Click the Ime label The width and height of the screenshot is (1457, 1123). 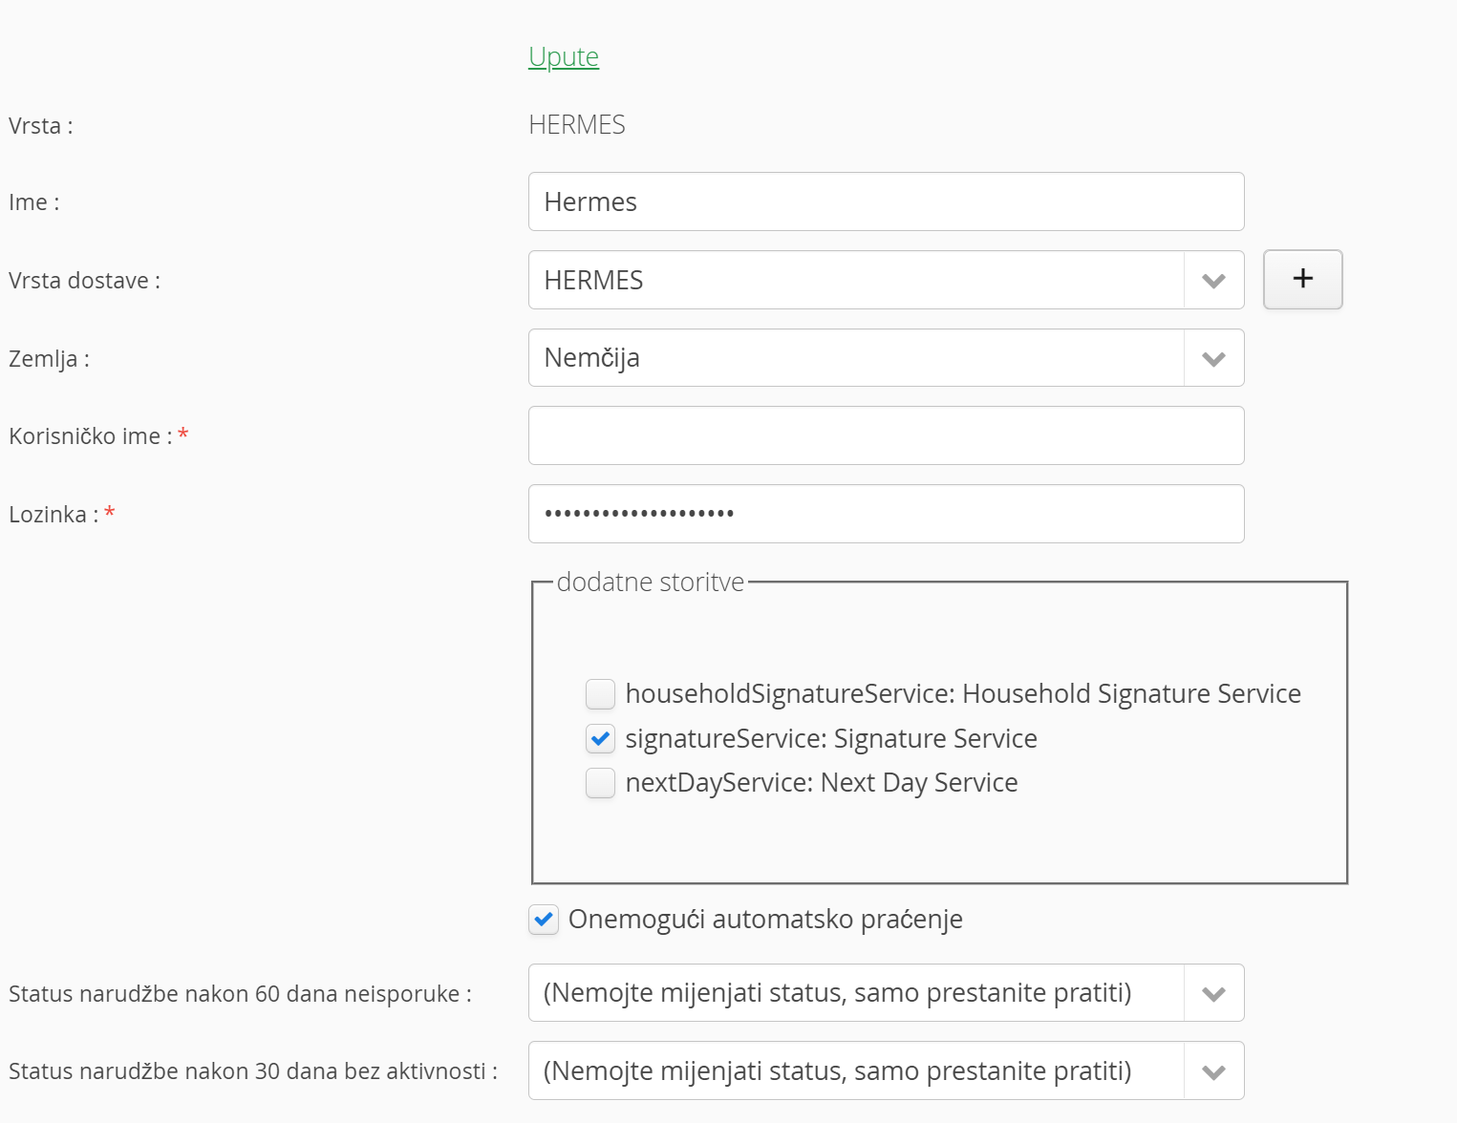33,202
